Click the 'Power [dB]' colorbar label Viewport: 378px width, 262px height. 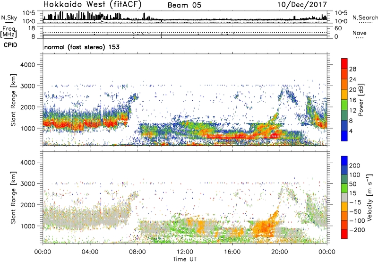[361, 100]
